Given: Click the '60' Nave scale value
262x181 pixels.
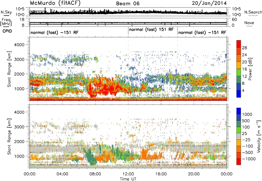Looking at the screenshot, I should pos(234,20).
